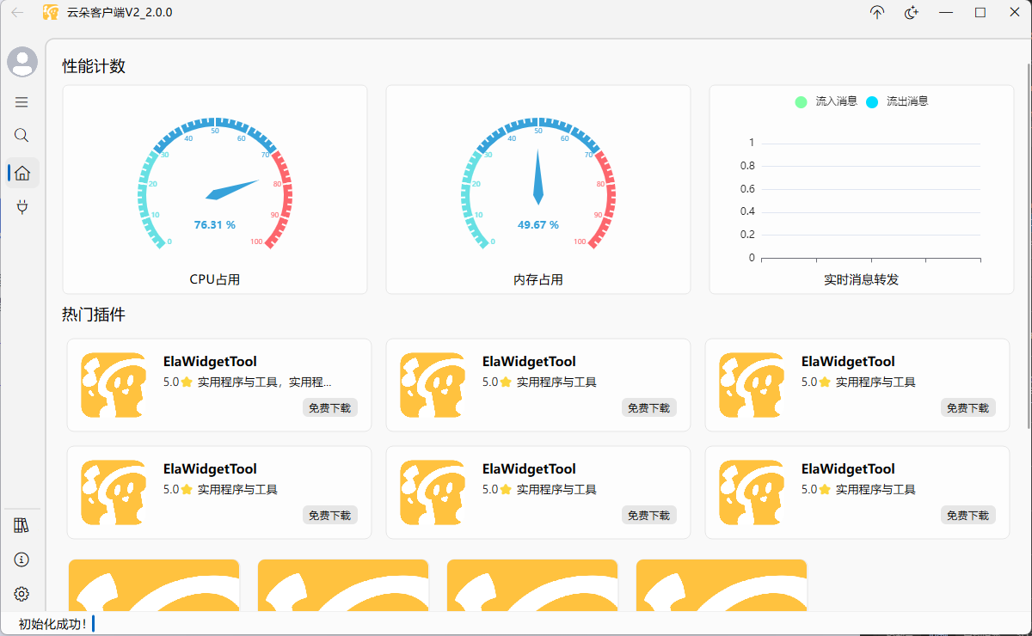Click the user avatar in the sidebar
This screenshot has height=636, width=1032.
pyautogui.click(x=22, y=62)
